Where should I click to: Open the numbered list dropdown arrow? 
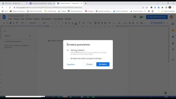pyautogui.click(x=127, y=23)
